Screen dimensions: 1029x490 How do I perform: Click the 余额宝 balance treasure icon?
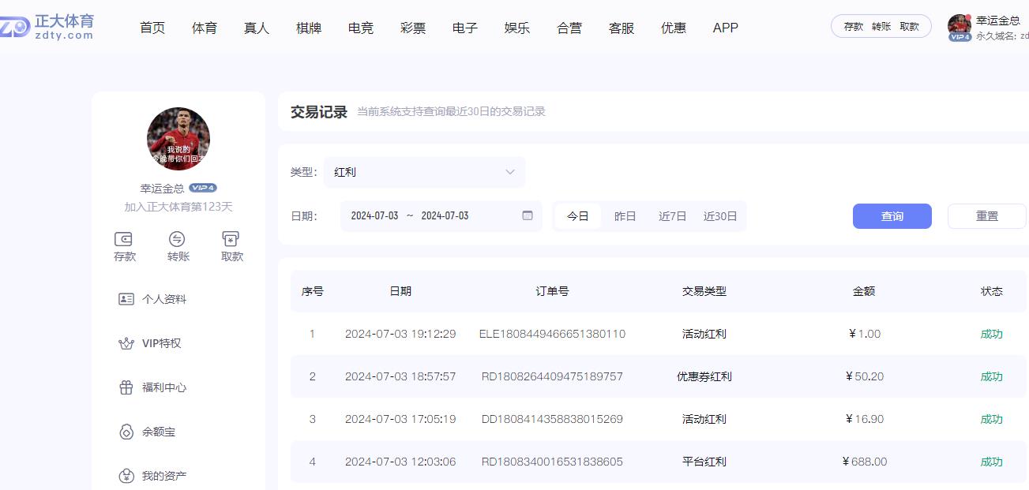click(x=126, y=432)
